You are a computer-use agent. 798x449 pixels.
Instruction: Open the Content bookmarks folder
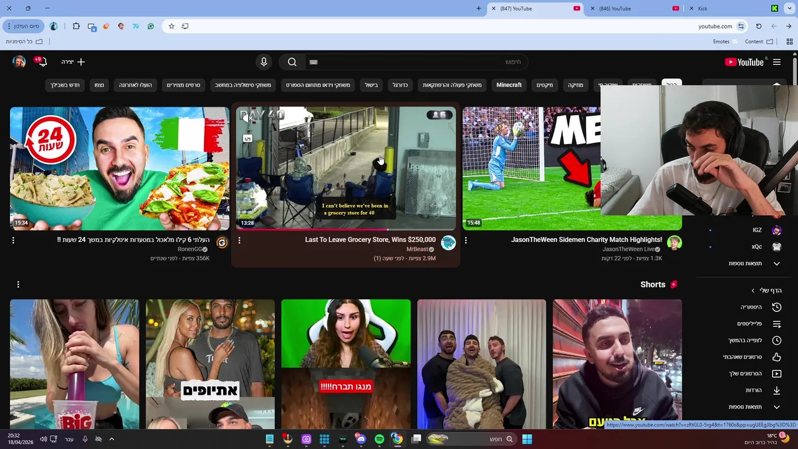759,42
